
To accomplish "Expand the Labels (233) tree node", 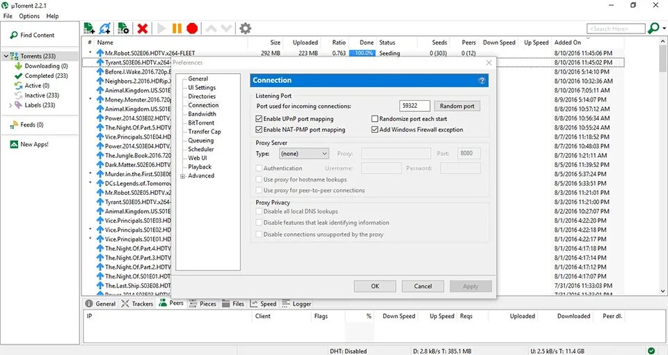I will [x=10, y=105].
